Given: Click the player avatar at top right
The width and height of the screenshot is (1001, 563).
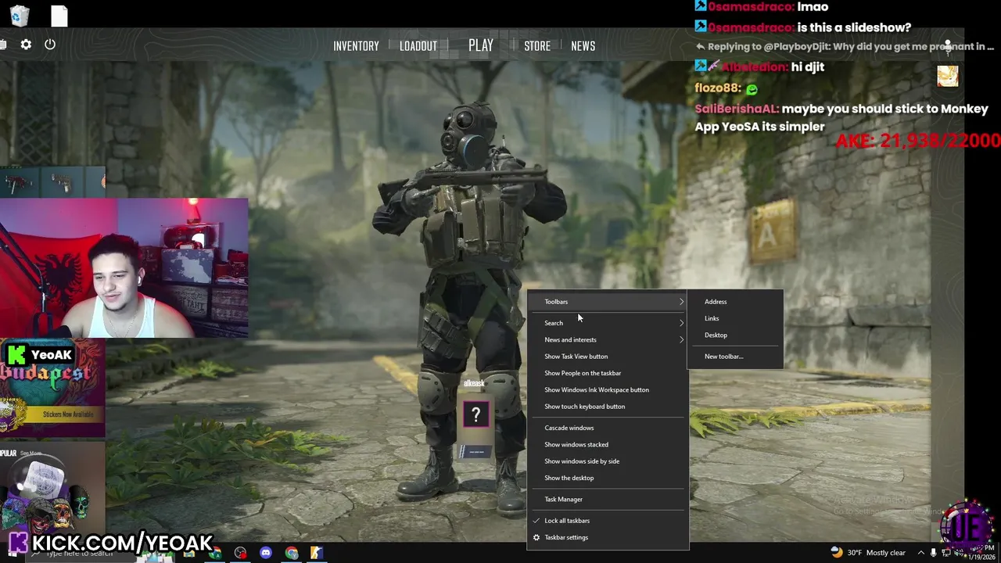Looking at the screenshot, I should coord(948,76).
